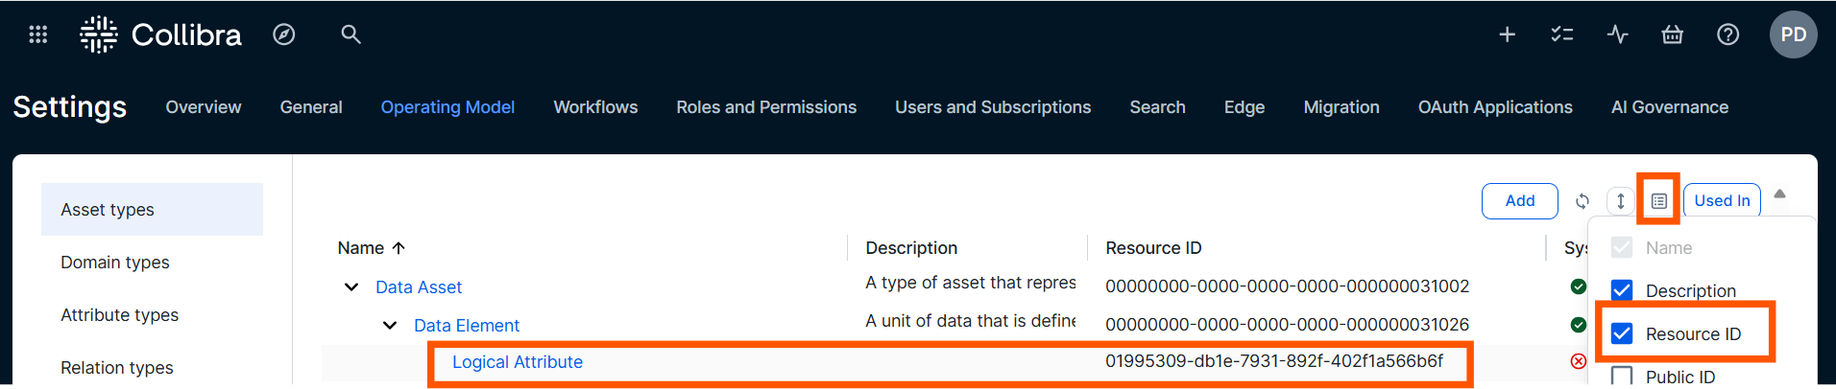Open global search magnifier icon
The width and height of the screenshot is (1836, 389).
pyautogui.click(x=350, y=34)
